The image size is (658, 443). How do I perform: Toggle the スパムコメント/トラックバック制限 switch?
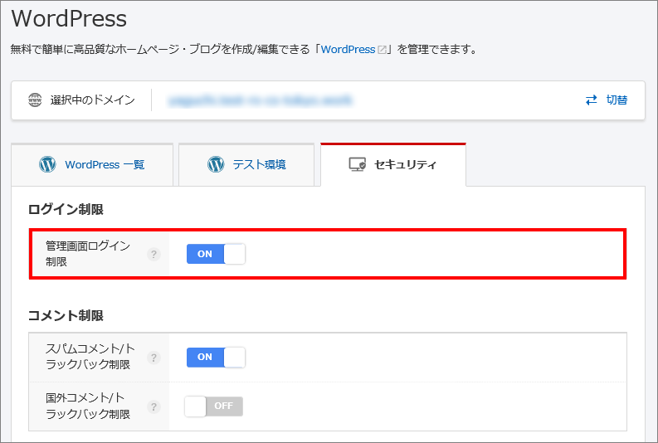(216, 357)
